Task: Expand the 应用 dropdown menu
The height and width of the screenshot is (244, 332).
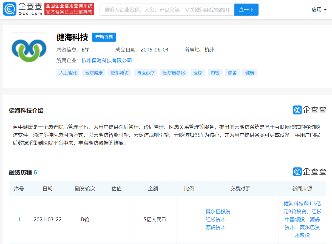Action: (319, 10)
